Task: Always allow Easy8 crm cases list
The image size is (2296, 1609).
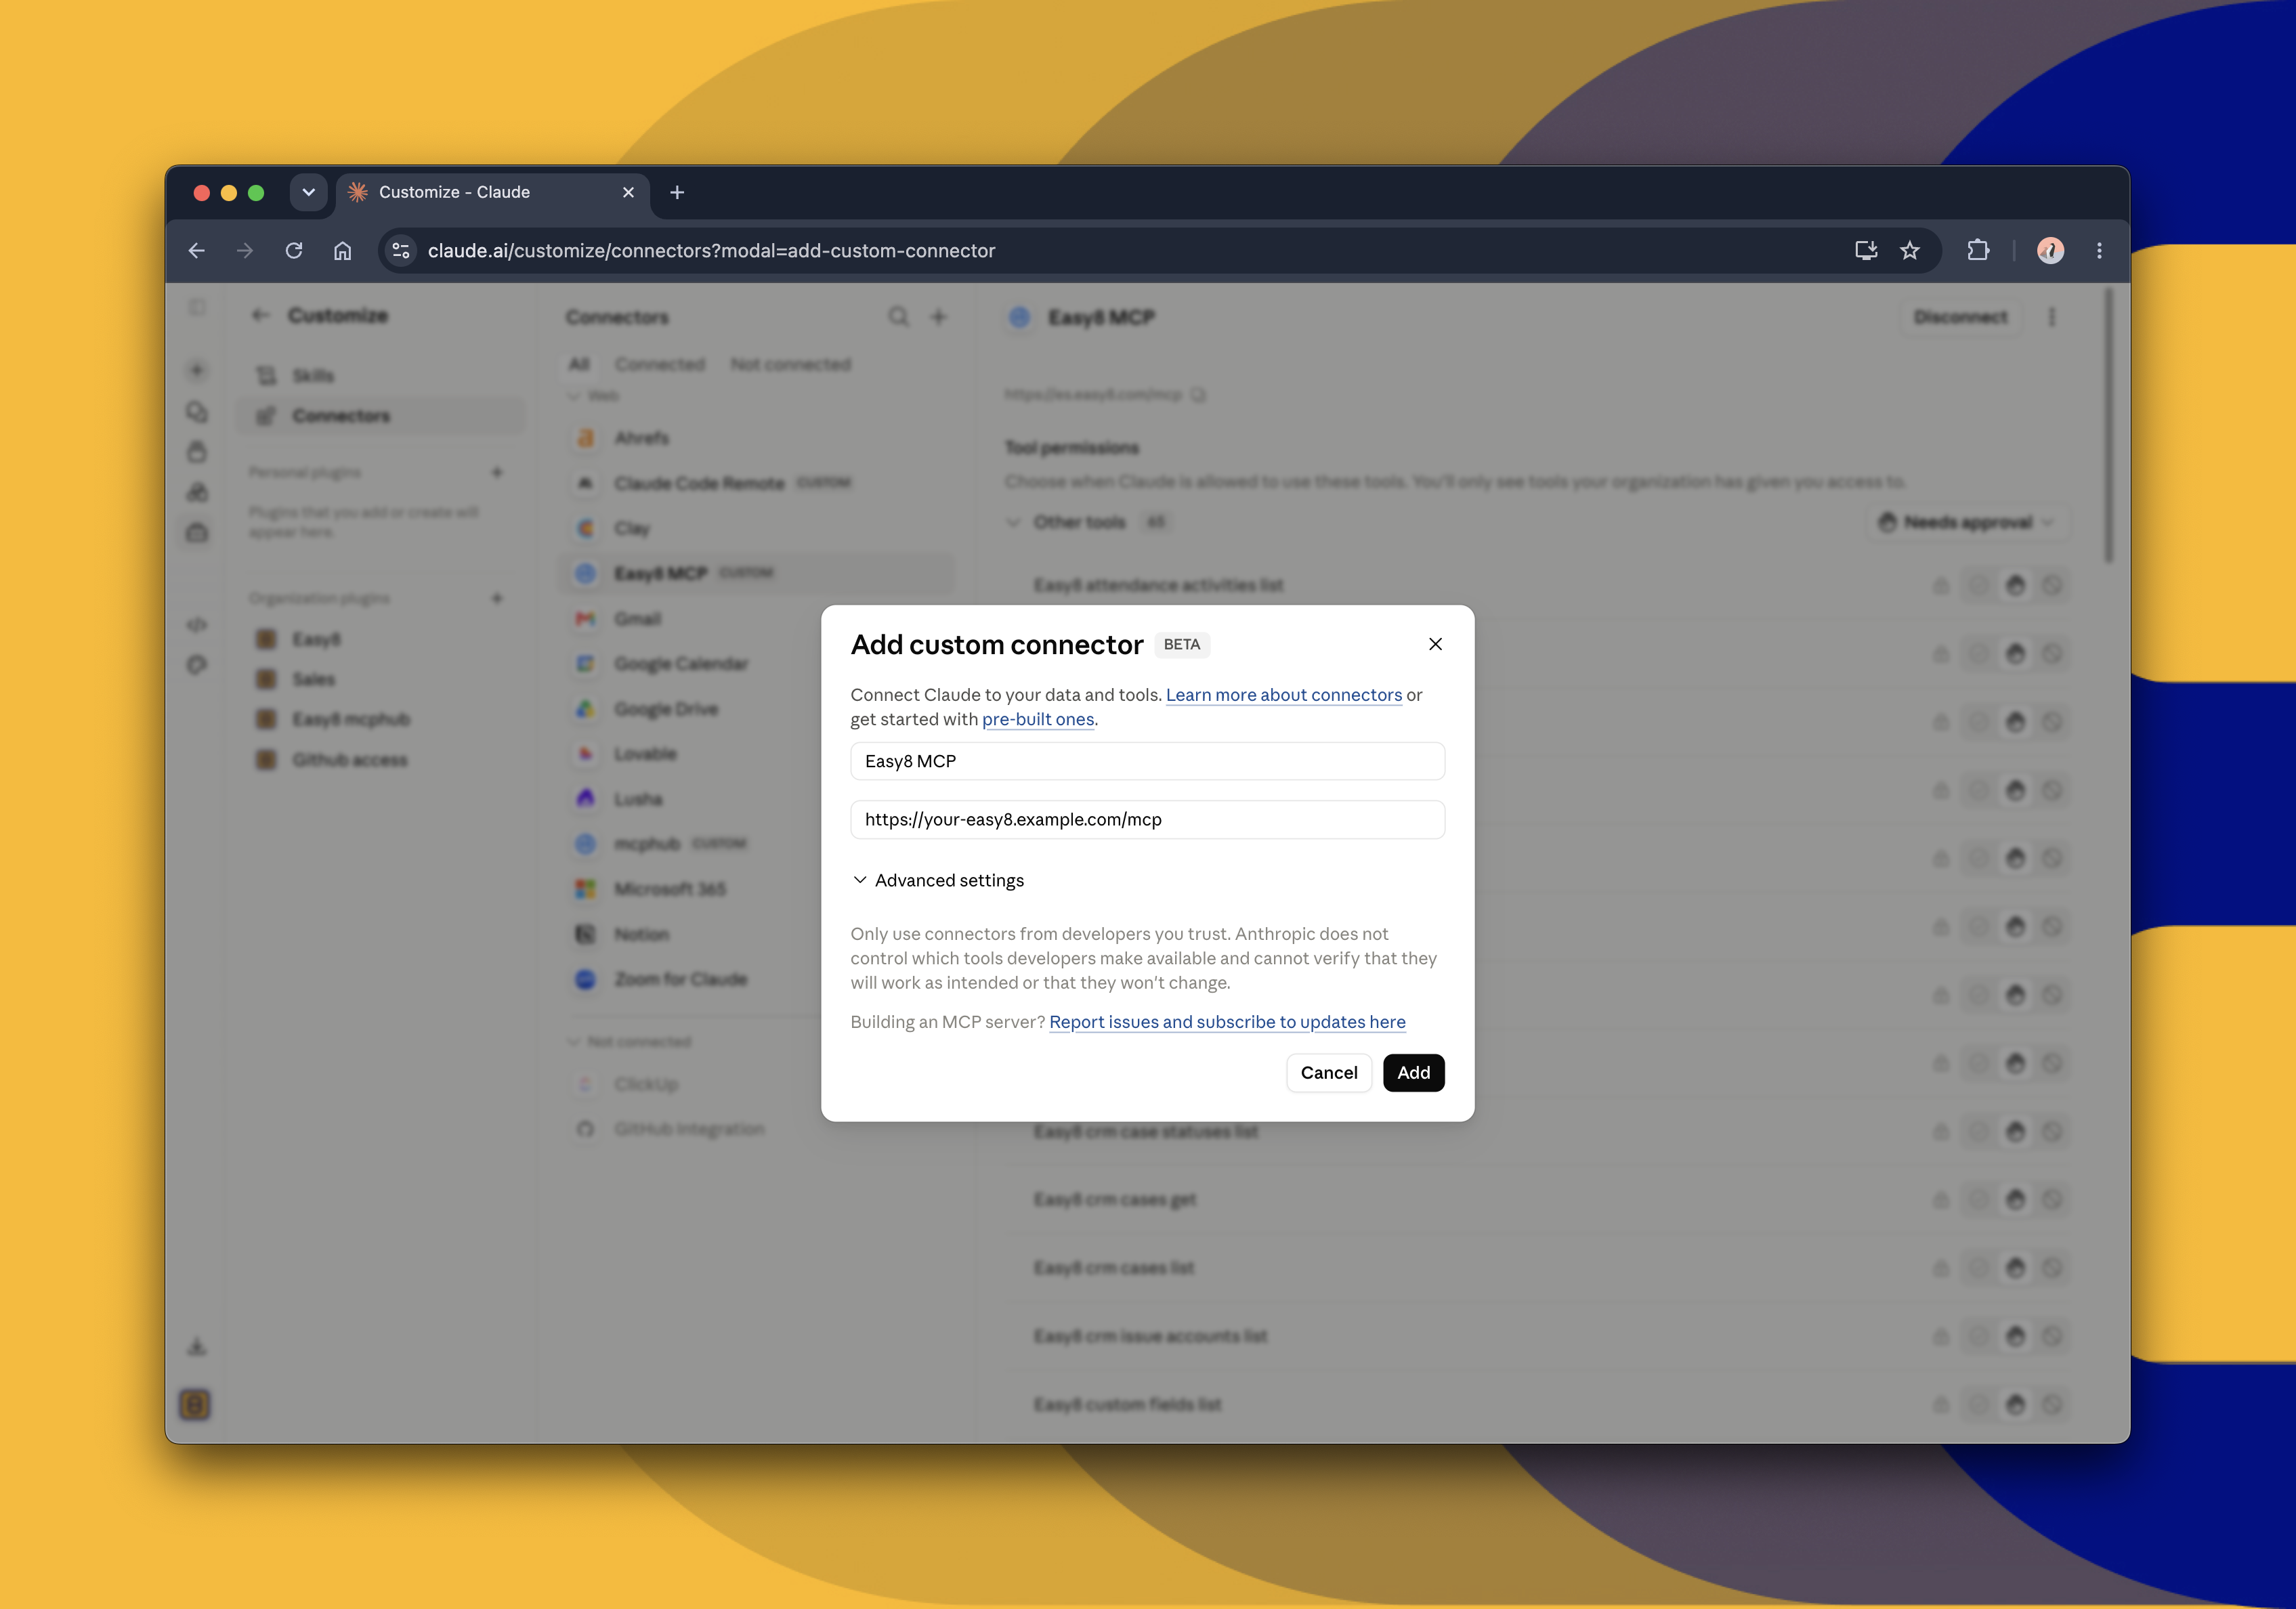Action: [1978, 1268]
